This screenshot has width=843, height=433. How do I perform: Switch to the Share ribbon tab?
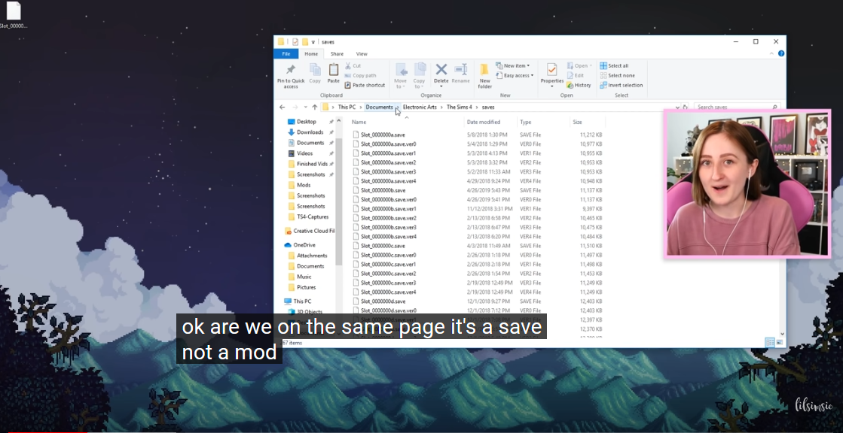tap(337, 53)
